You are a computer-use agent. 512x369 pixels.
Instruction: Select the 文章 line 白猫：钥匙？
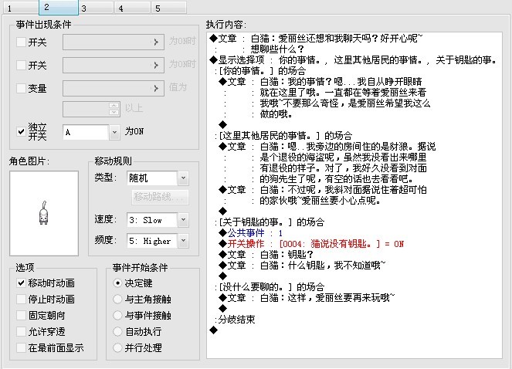[266, 255]
